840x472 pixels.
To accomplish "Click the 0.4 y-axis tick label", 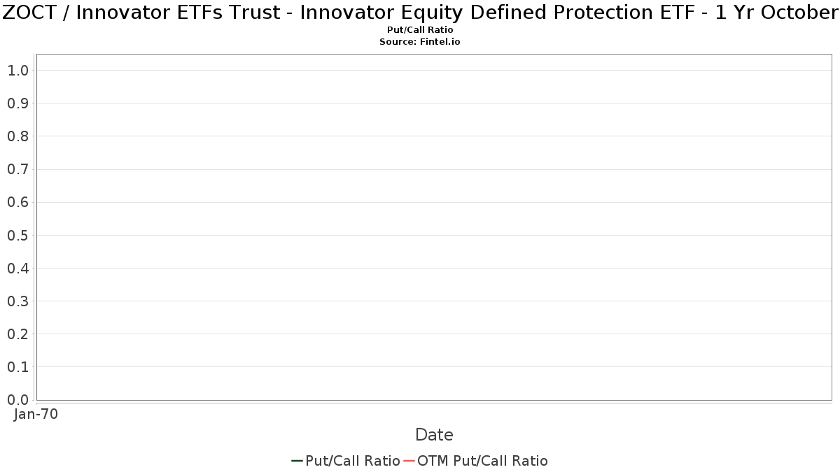I will (x=18, y=268).
